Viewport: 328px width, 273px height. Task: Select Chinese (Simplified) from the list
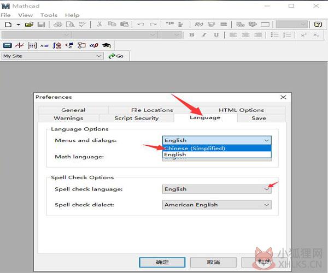(x=216, y=149)
